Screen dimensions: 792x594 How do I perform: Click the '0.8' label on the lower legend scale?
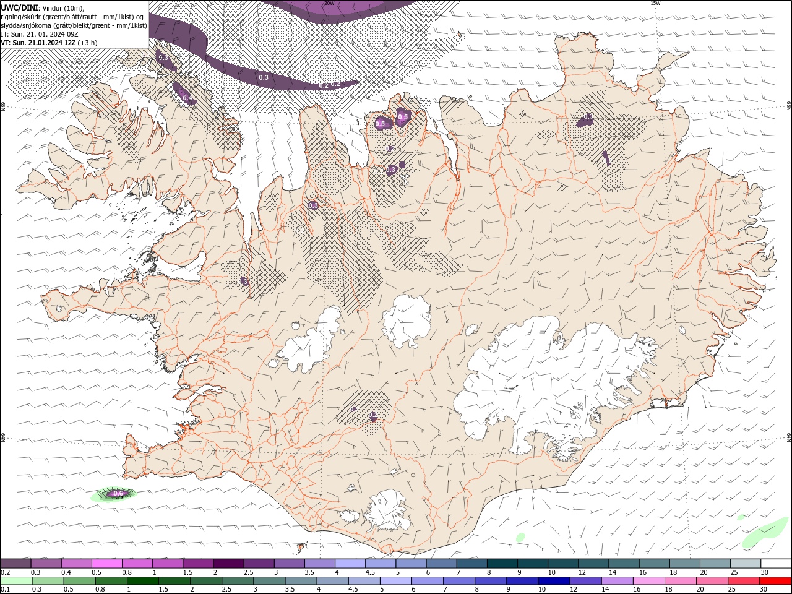point(100,590)
